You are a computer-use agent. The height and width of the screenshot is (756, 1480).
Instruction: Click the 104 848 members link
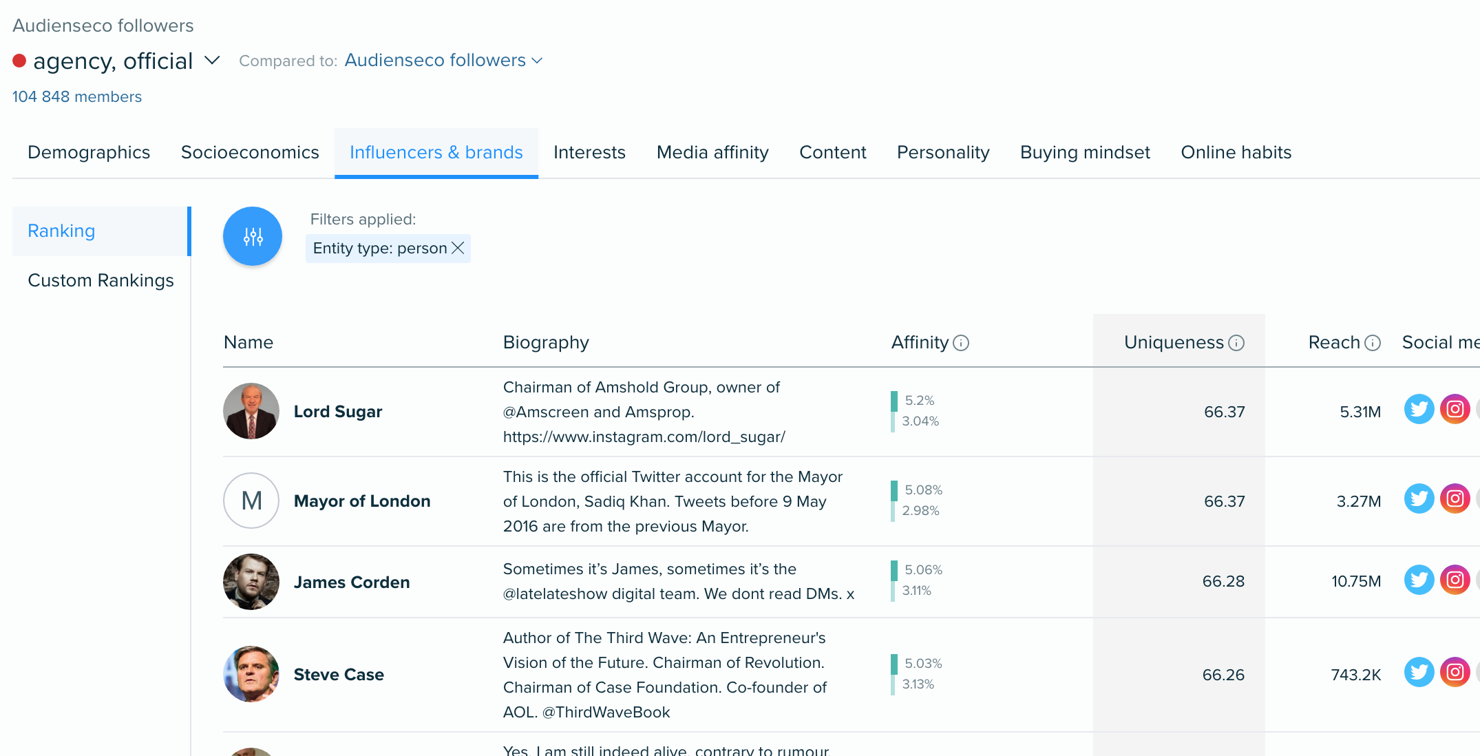click(77, 97)
